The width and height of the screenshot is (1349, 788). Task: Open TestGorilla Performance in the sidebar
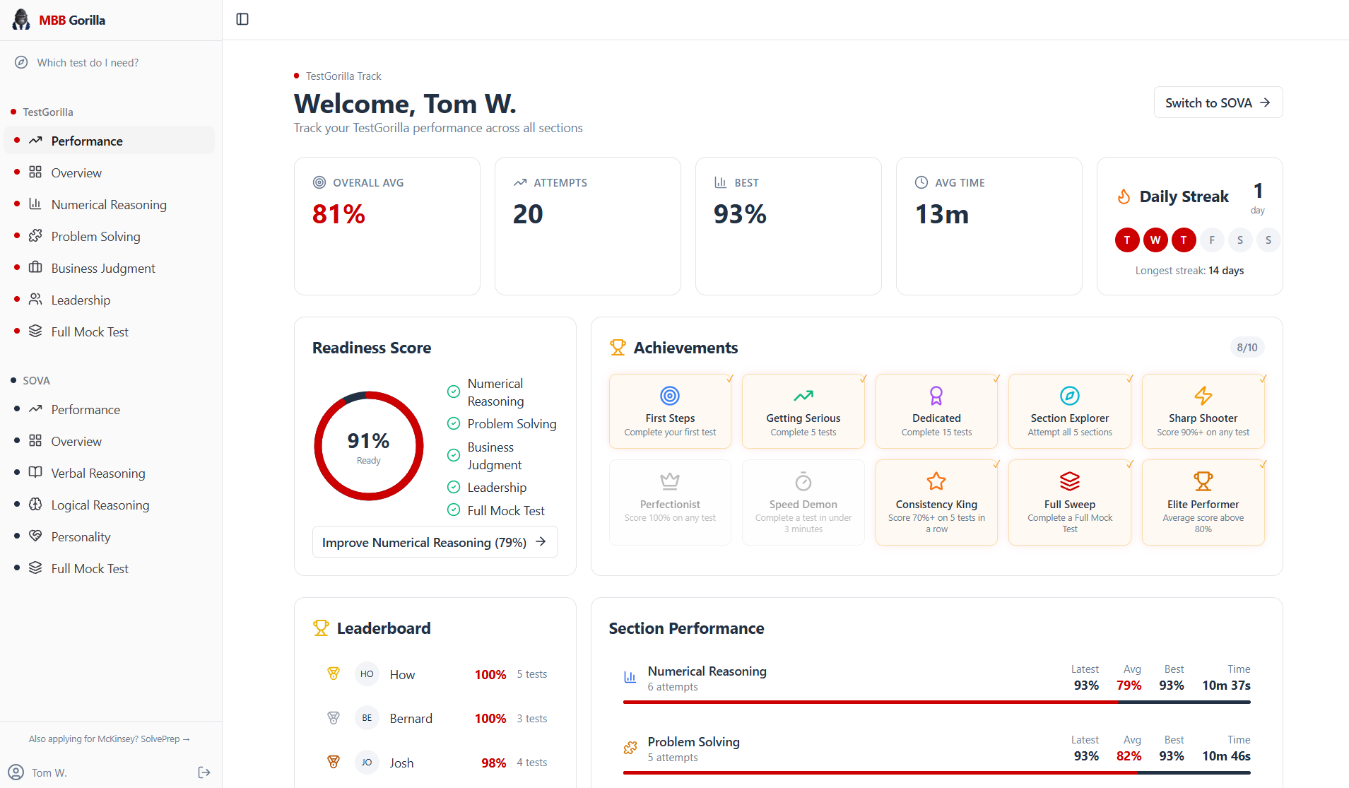(x=110, y=141)
